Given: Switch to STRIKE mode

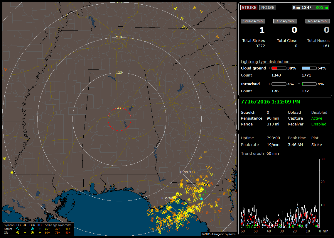Looking at the screenshot, I should pos(249,7).
